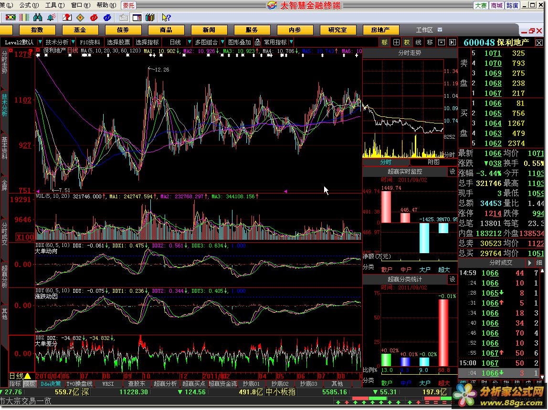Screen dimensions: 548x410
Task: Open the binoculars search tool
Action: (38, 17)
